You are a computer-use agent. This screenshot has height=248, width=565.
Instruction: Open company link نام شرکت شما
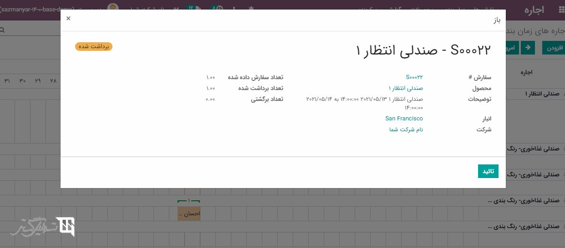(x=406, y=129)
